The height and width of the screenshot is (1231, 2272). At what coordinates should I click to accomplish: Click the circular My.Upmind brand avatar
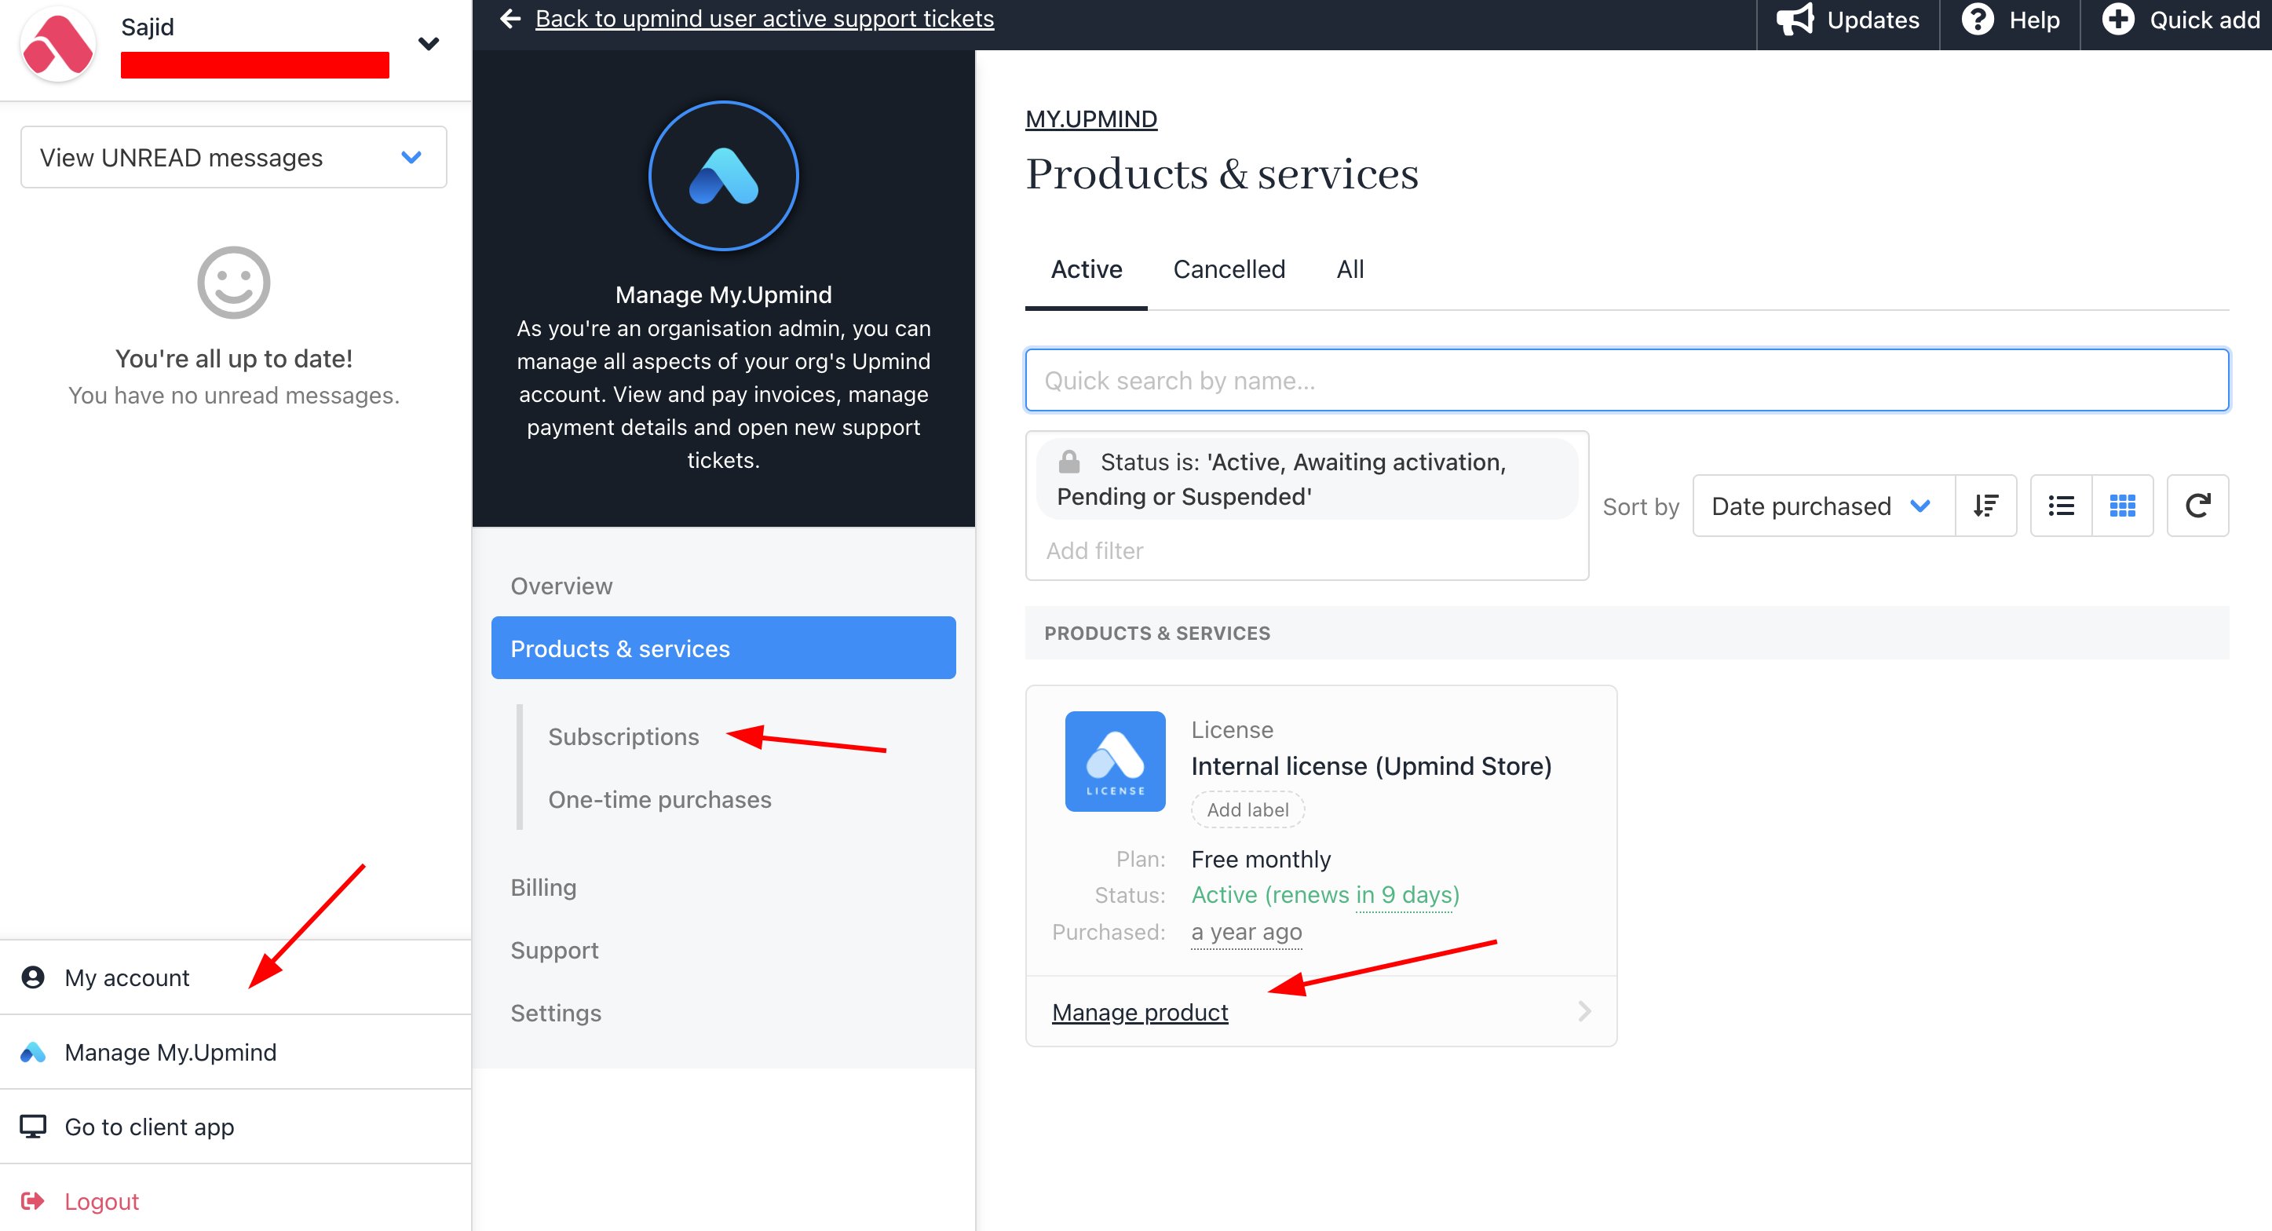[723, 176]
